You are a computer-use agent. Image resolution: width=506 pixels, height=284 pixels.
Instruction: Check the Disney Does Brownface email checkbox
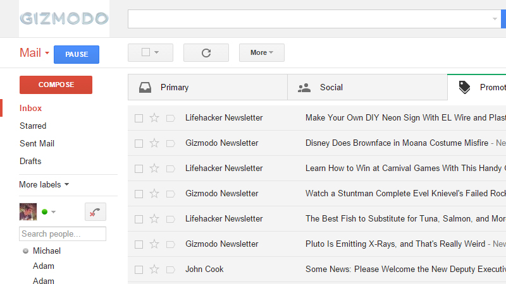(139, 143)
